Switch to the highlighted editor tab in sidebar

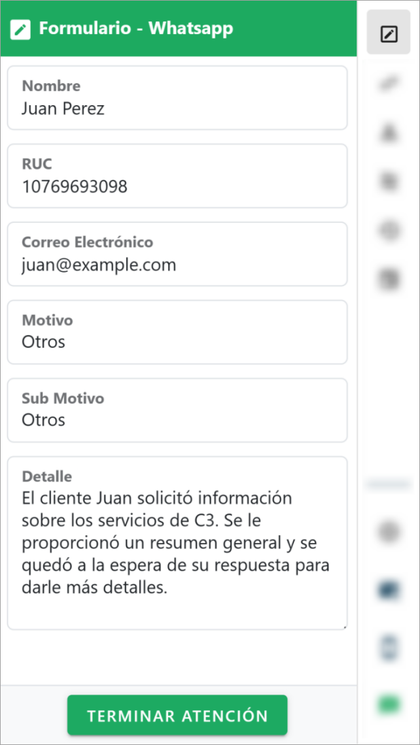pyautogui.click(x=389, y=32)
